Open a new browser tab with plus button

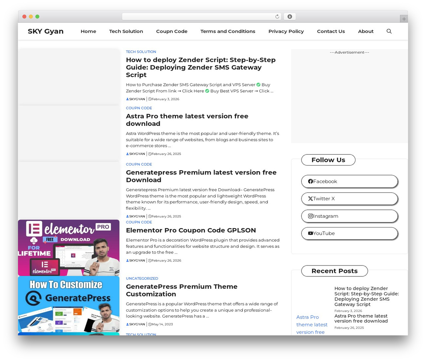pyautogui.click(x=404, y=19)
